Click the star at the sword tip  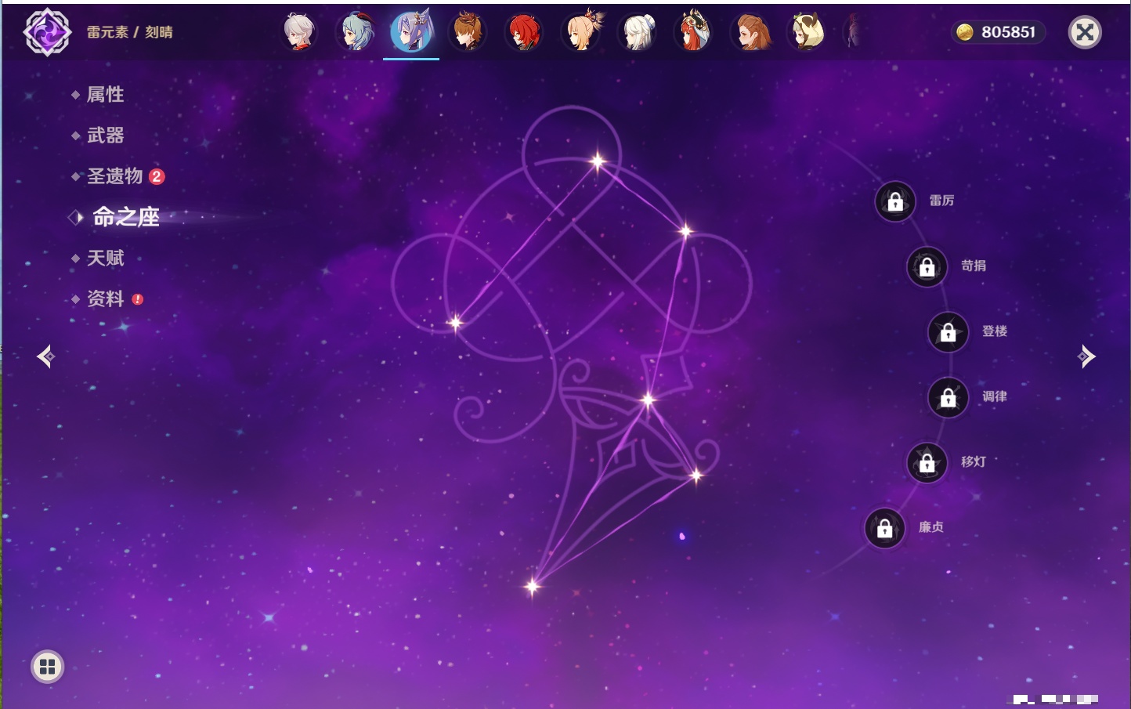point(533,586)
